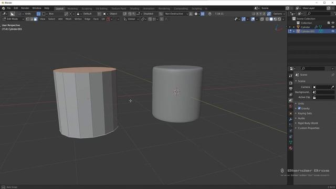Click the gear settings icon in toolbar
336x189 pixels.
(x=196, y=14)
